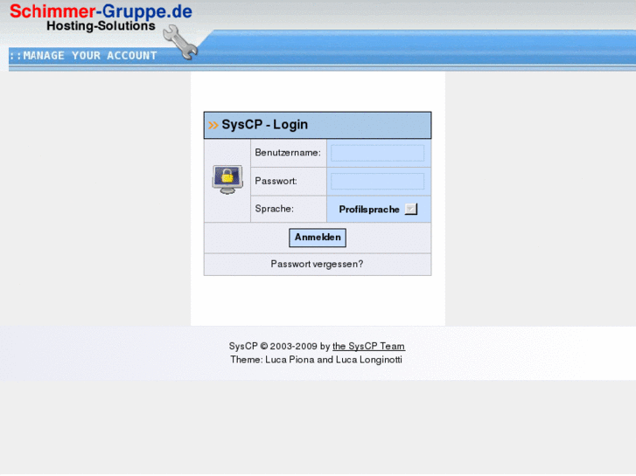Click the Sprache: label
This screenshot has height=476, width=636.
coord(274,209)
